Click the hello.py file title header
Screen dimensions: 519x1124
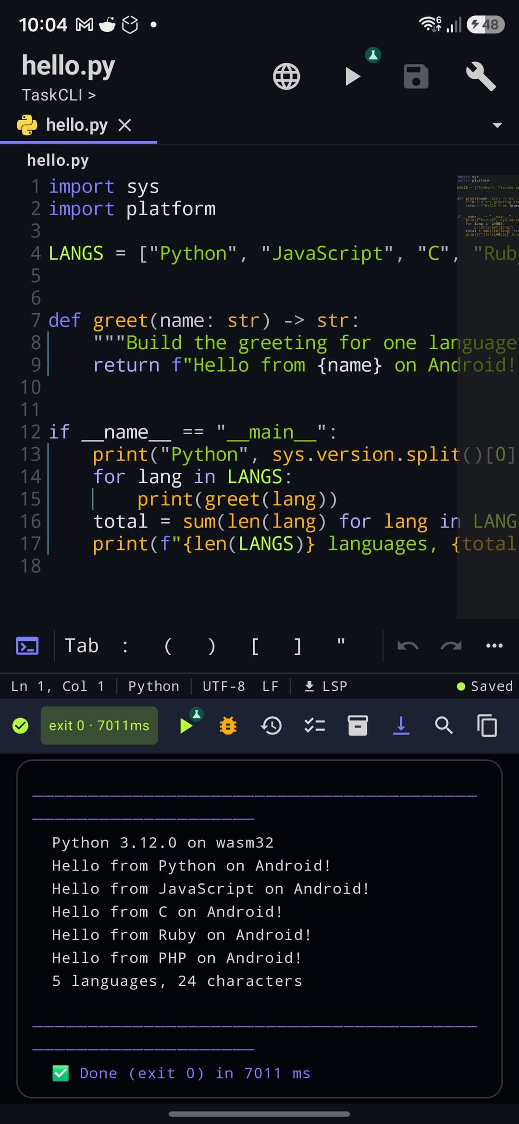68,66
